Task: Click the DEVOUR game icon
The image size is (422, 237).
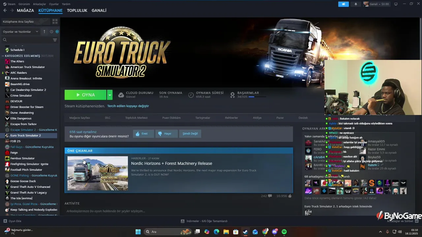Action: tap(7, 101)
